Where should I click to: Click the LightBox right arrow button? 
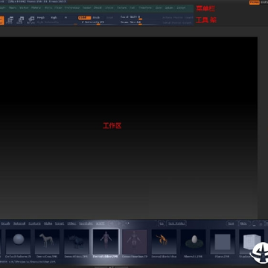tap(119, 223)
